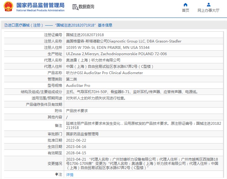The height and width of the screenshot is (179, 227).
Task: Click the 其他内容 label
Action: [55, 117]
